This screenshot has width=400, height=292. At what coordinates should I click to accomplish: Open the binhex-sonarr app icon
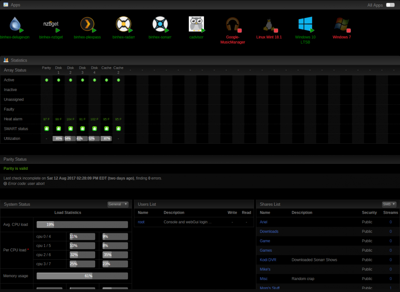(x=160, y=24)
